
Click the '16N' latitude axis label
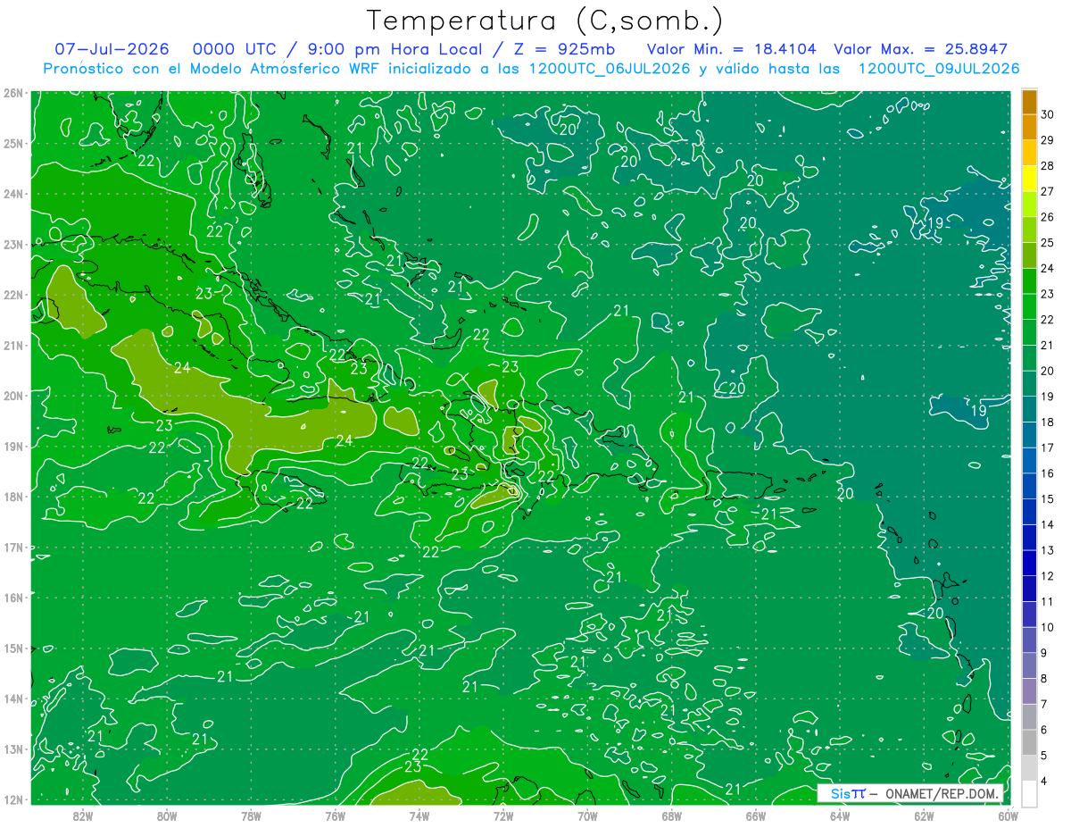click(12, 598)
